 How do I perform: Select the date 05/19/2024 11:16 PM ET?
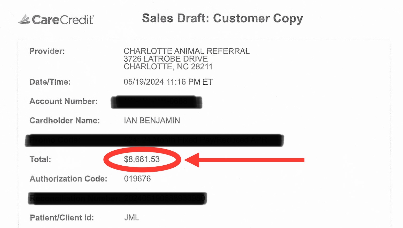(x=168, y=82)
